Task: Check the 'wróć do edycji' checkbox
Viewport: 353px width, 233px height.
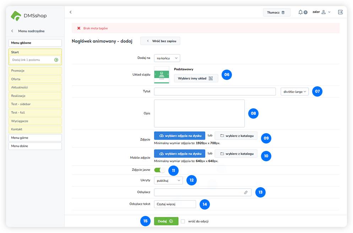Action: pyautogui.click(x=183, y=221)
